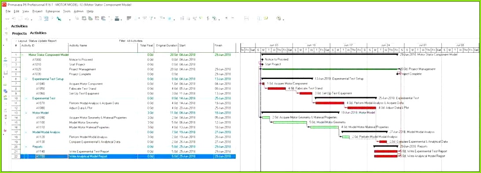Click the spreadsheet icon beside green table icon
The height and width of the screenshot is (173, 481).
tap(83, 18)
